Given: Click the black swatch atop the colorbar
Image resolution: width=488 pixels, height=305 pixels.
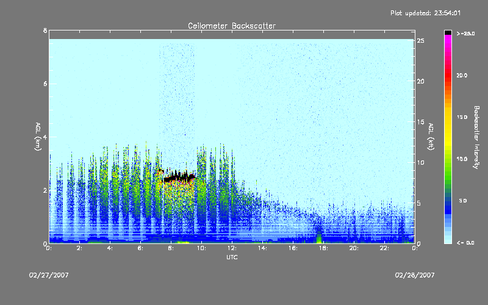Looking at the screenshot, I should point(448,32).
